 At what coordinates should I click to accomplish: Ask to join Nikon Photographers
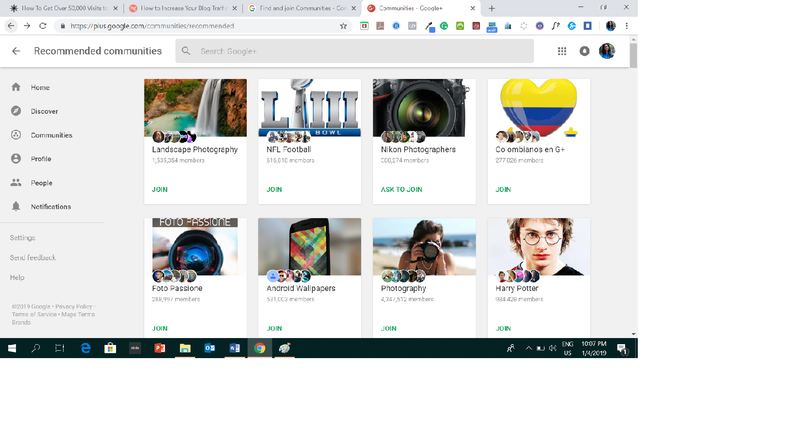pyautogui.click(x=401, y=189)
